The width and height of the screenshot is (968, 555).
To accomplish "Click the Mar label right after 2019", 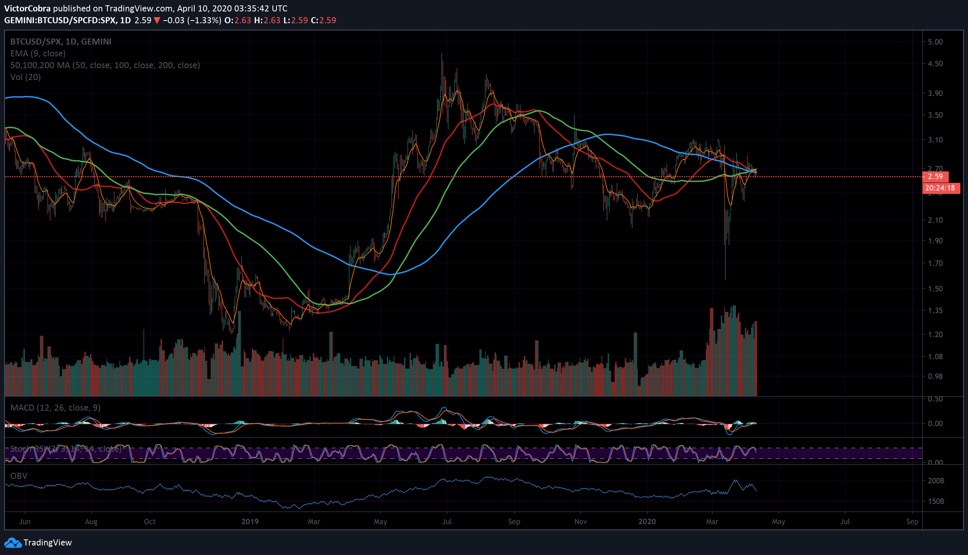I will click(x=314, y=522).
